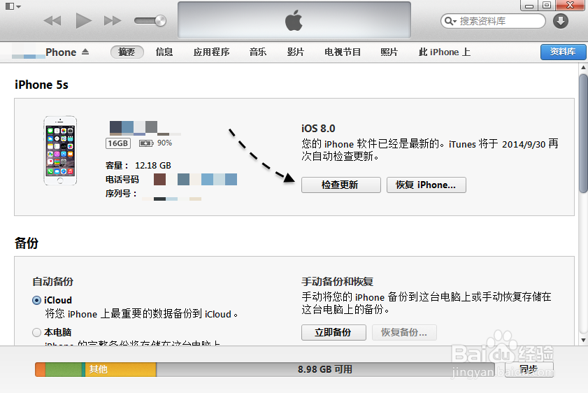The image size is (588, 393).
Task: Click the 容量: 12.18 GB text
Action: tap(138, 165)
